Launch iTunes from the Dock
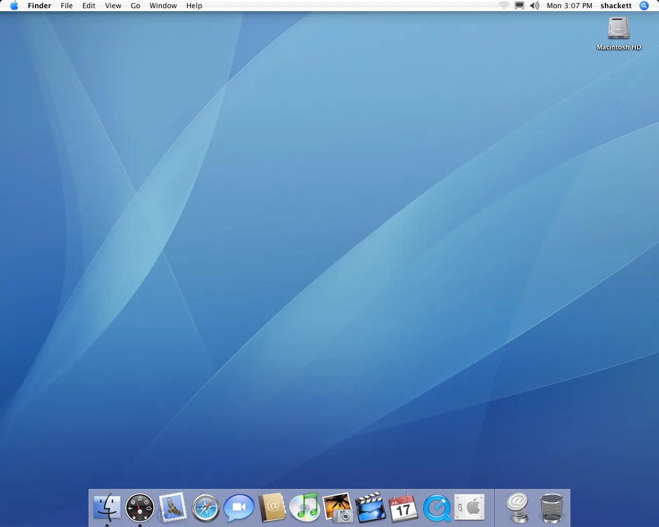The image size is (659, 527). pos(305,507)
